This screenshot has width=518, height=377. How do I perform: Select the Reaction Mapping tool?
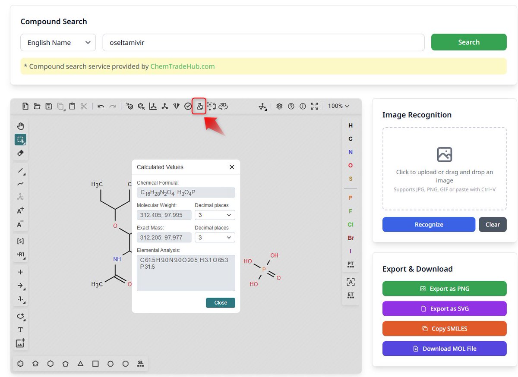tap(20, 299)
